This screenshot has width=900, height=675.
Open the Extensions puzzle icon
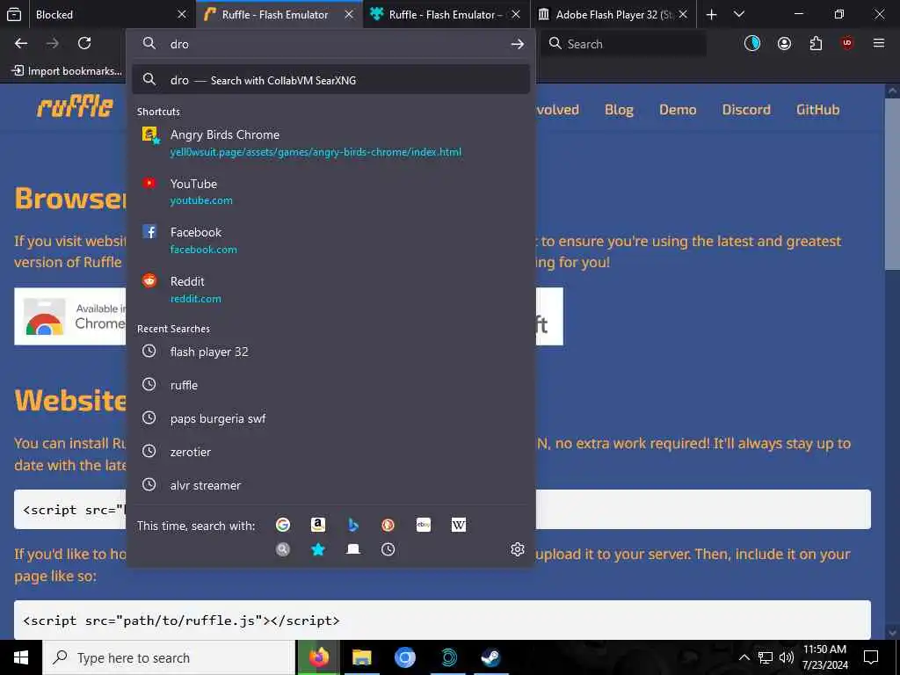pos(816,44)
